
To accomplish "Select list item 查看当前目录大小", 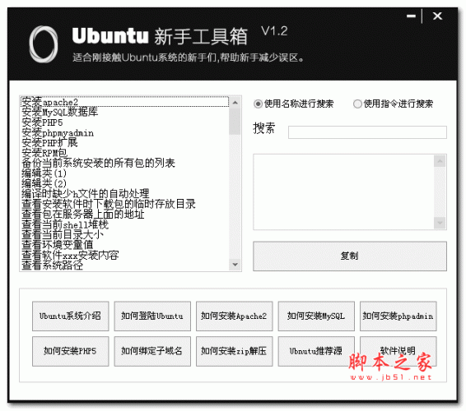I will 125,234.
